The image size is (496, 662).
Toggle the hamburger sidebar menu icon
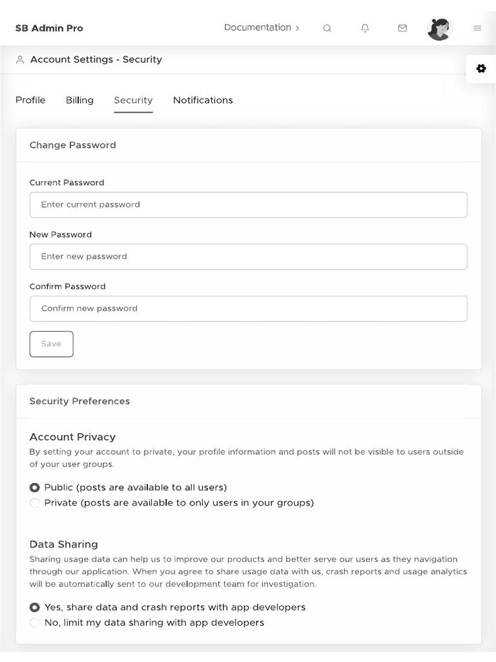477,28
